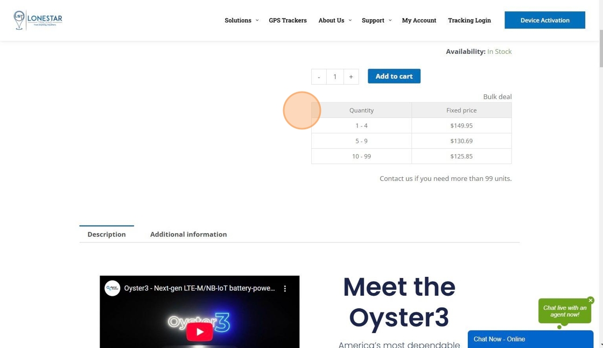Close the chat live agent bubble
The height and width of the screenshot is (348, 603).
click(591, 300)
